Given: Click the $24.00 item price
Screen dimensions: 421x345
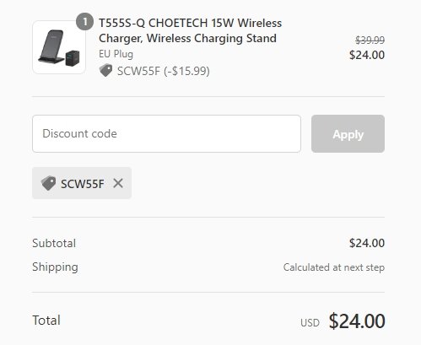Looking at the screenshot, I should click(x=367, y=55).
